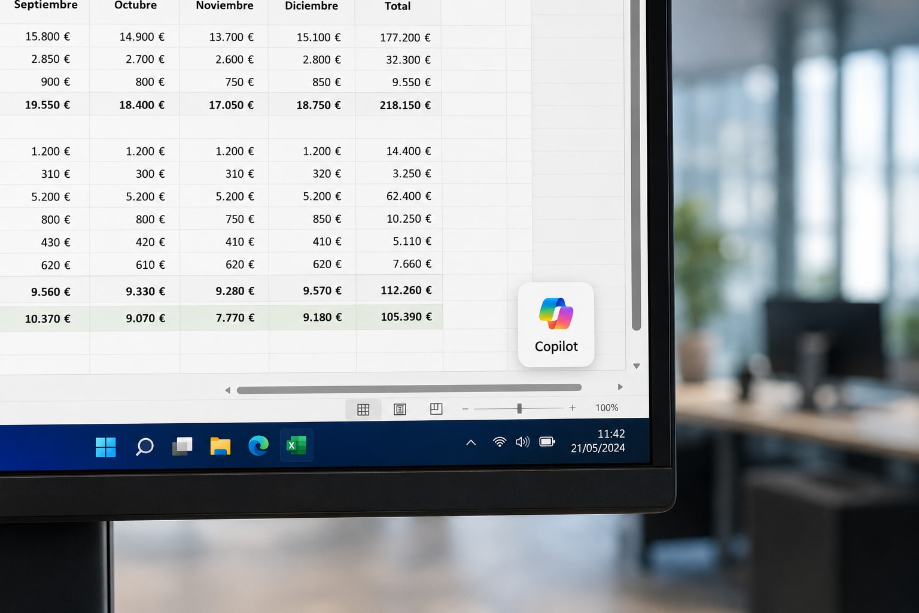Select the bold cell 18.750 €
919x613 pixels.
tap(312, 105)
